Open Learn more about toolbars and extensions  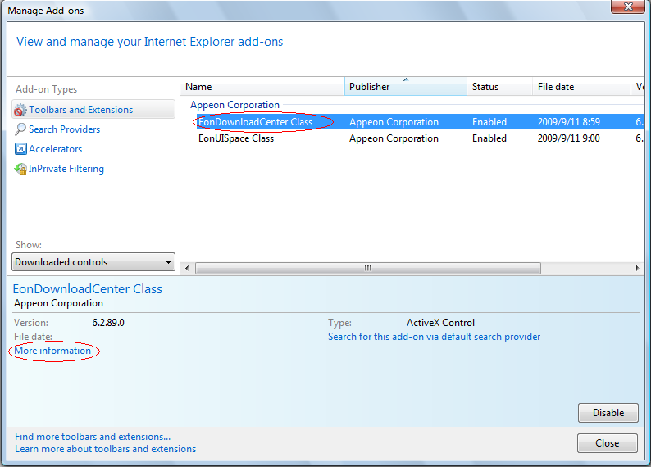coord(106,449)
